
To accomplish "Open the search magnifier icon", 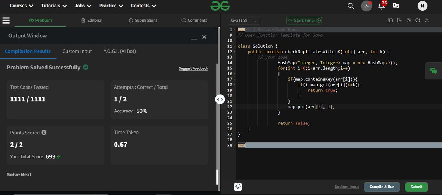I will pyautogui.click(x=351, y=6).
